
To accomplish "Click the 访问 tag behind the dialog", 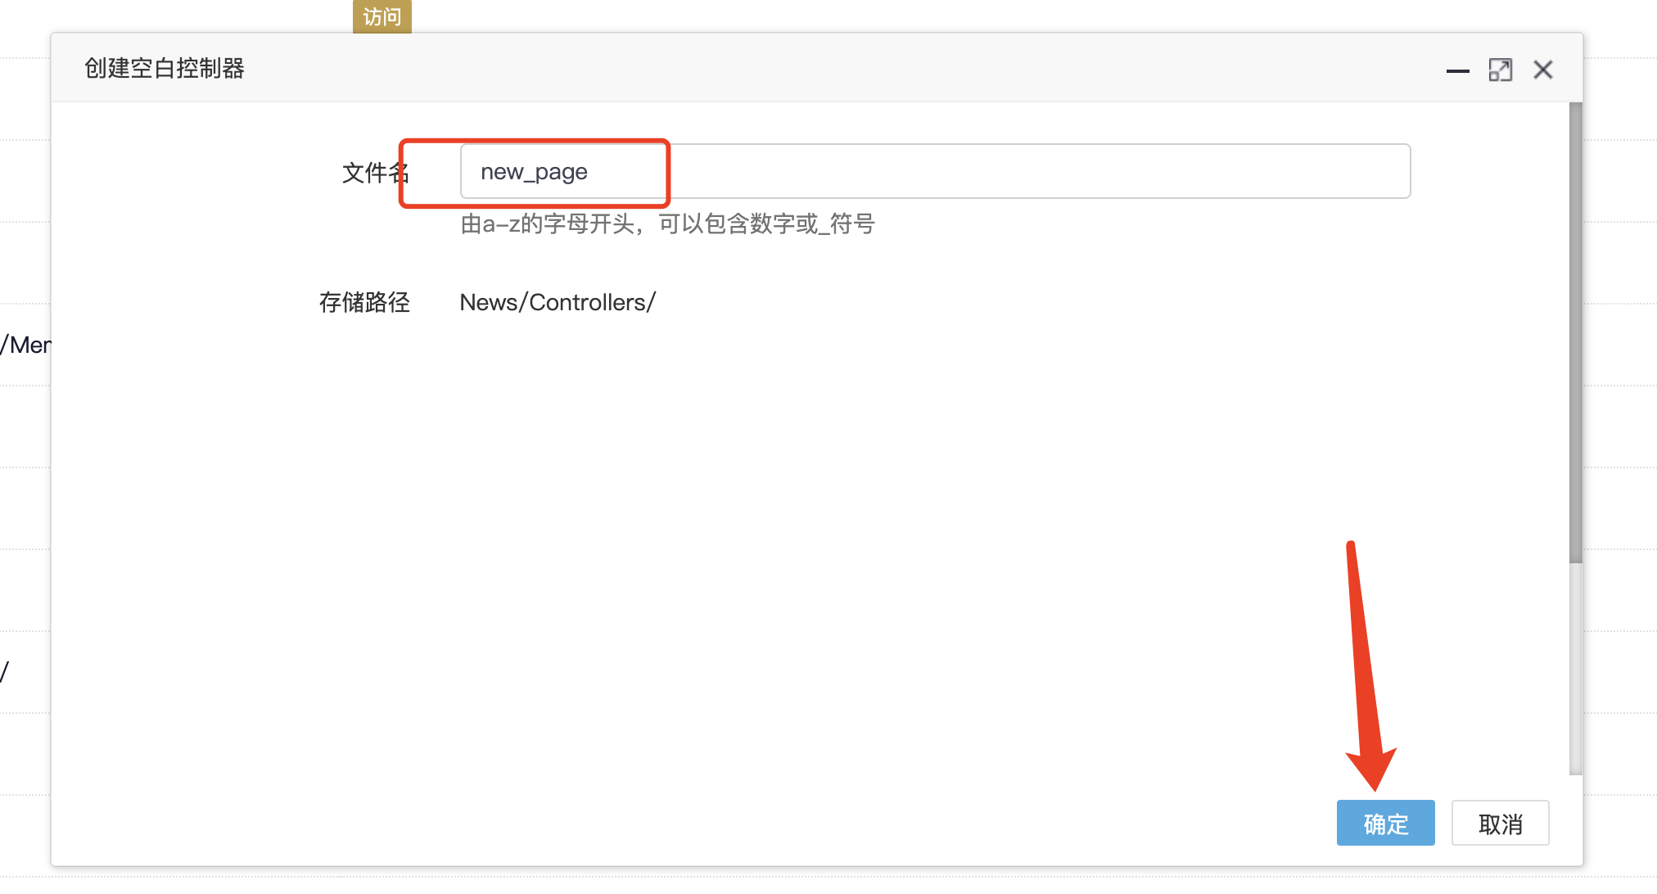I will click(382, 16).
